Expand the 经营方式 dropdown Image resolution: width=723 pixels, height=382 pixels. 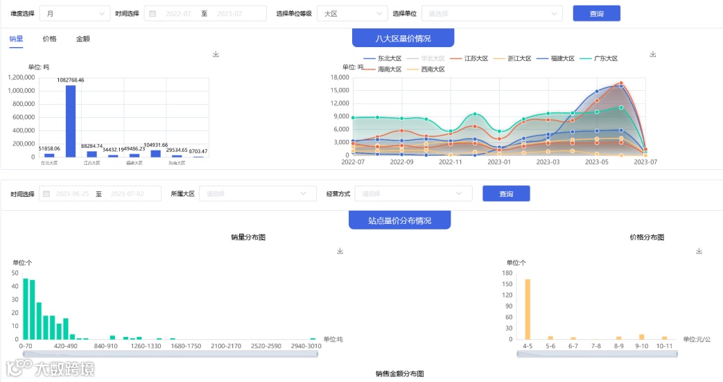[x=414, y=193]
